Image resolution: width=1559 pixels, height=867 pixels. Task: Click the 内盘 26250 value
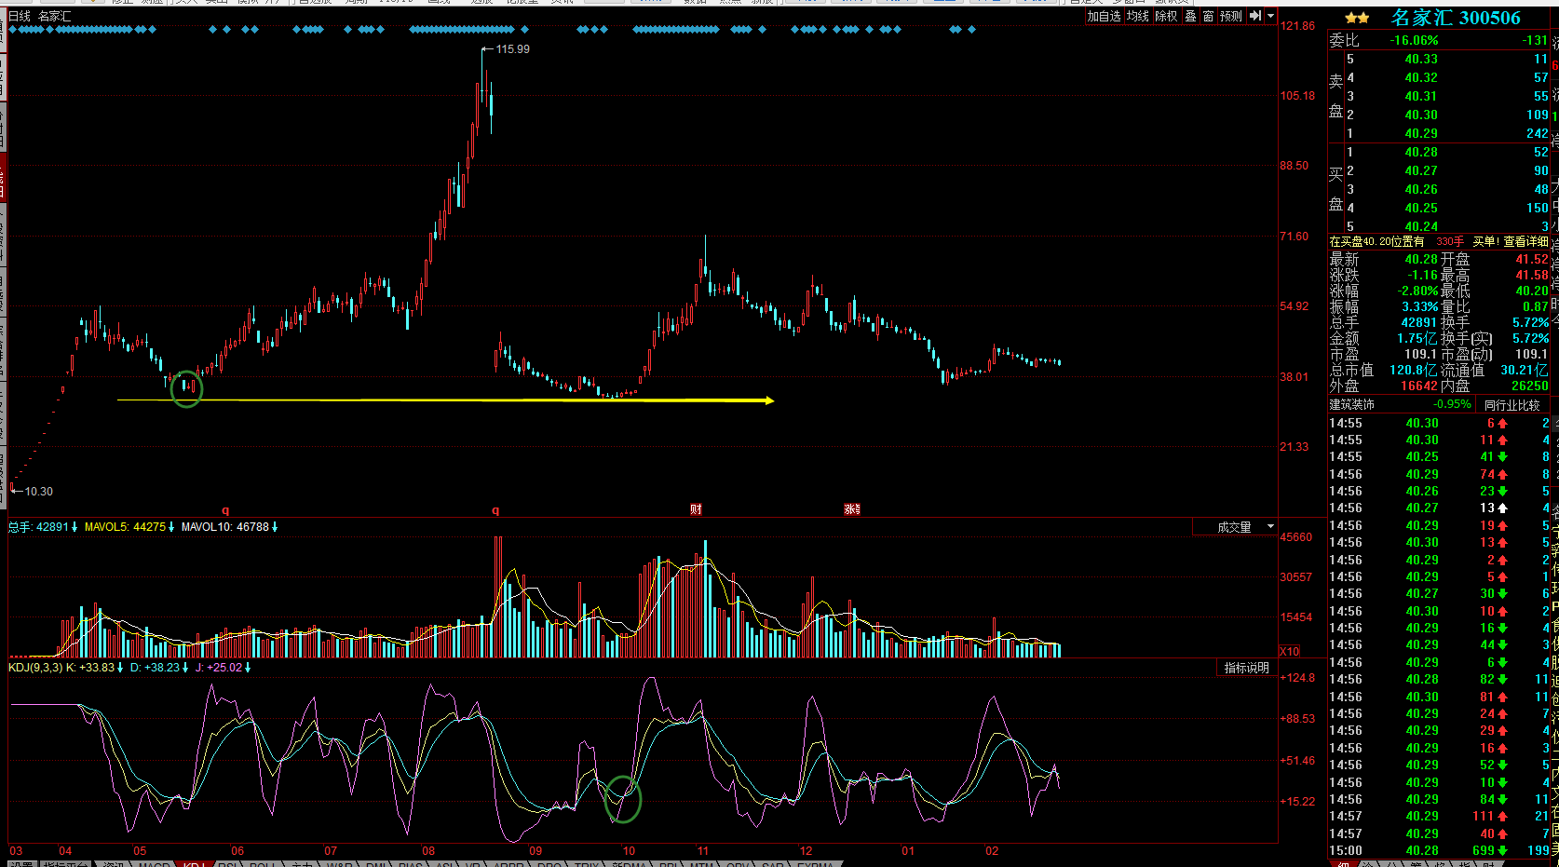coord(1529,386)
